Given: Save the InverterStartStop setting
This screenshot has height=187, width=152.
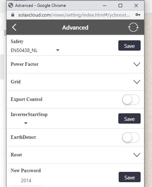Looking at the screenshot, I should 129,118.
